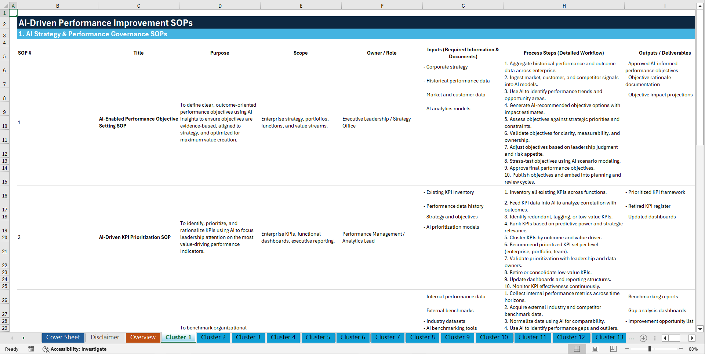Click the 80% zoom level indicator

point(694,349)
